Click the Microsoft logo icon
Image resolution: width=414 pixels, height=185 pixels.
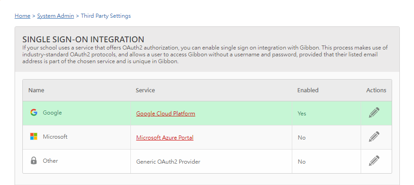pyautogui.click(x=34, y=136)
